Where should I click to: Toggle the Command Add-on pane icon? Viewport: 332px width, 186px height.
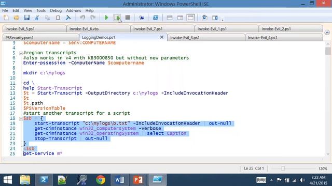pos(215,18)
